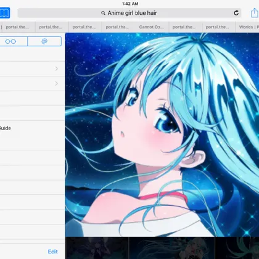Select the bottom-right darkened image thumbnail
259x259 pixels.
237,248
